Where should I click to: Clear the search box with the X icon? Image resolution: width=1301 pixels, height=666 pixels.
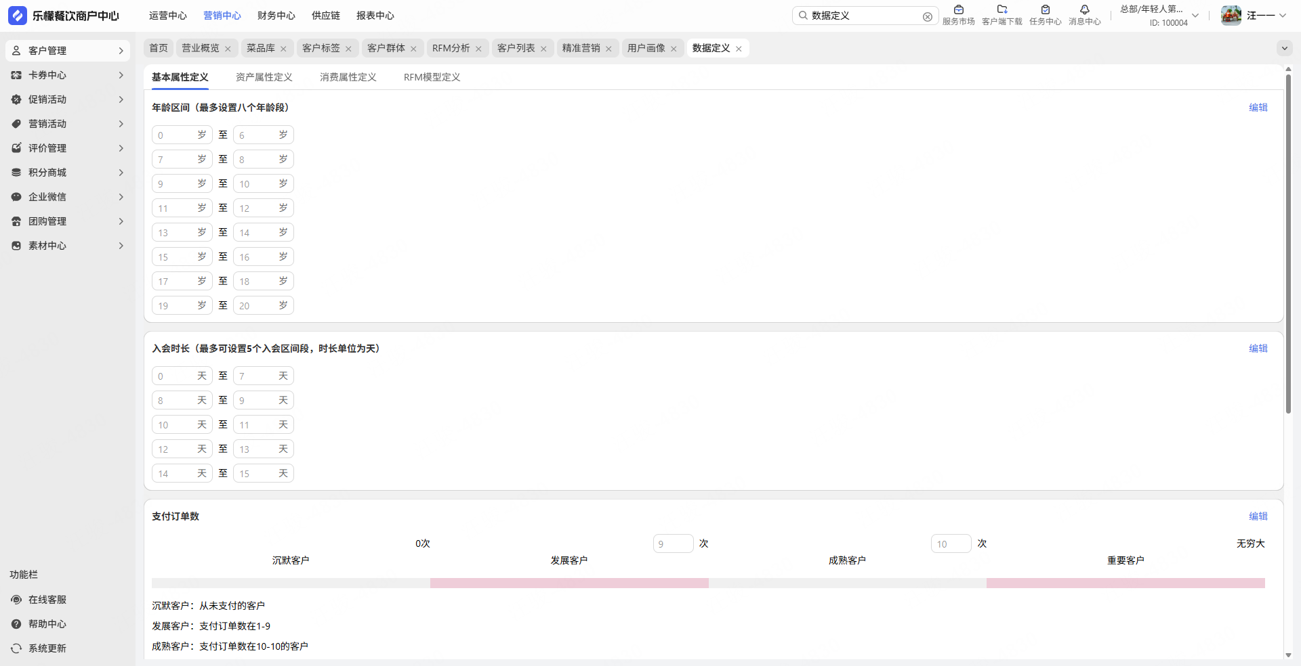928,17
